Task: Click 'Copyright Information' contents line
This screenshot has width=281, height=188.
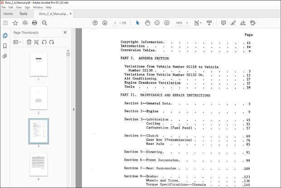Action: tap(185, 42)
